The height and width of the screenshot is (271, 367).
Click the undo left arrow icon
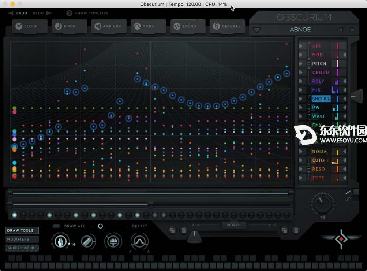(11, 13)
